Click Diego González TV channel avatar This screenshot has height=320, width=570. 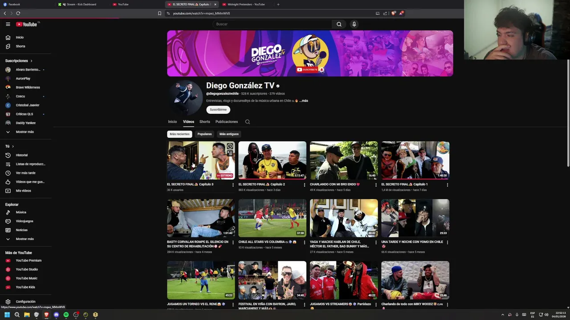pos(185,98)
